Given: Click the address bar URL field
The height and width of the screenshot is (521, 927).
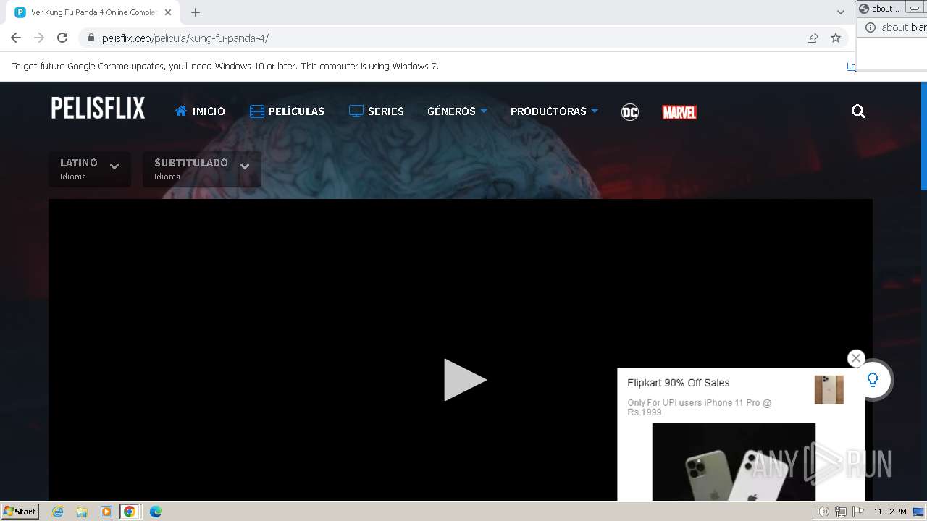Looking at the screenshot, I should pyautogui.click(x=463, y=38).
